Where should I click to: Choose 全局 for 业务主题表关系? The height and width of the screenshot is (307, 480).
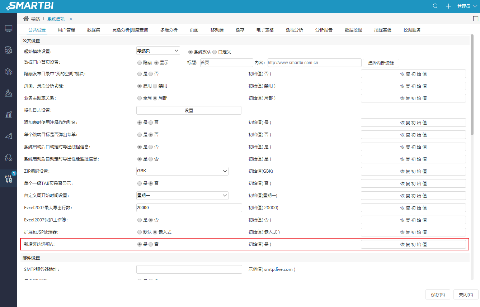pos(139,98)
